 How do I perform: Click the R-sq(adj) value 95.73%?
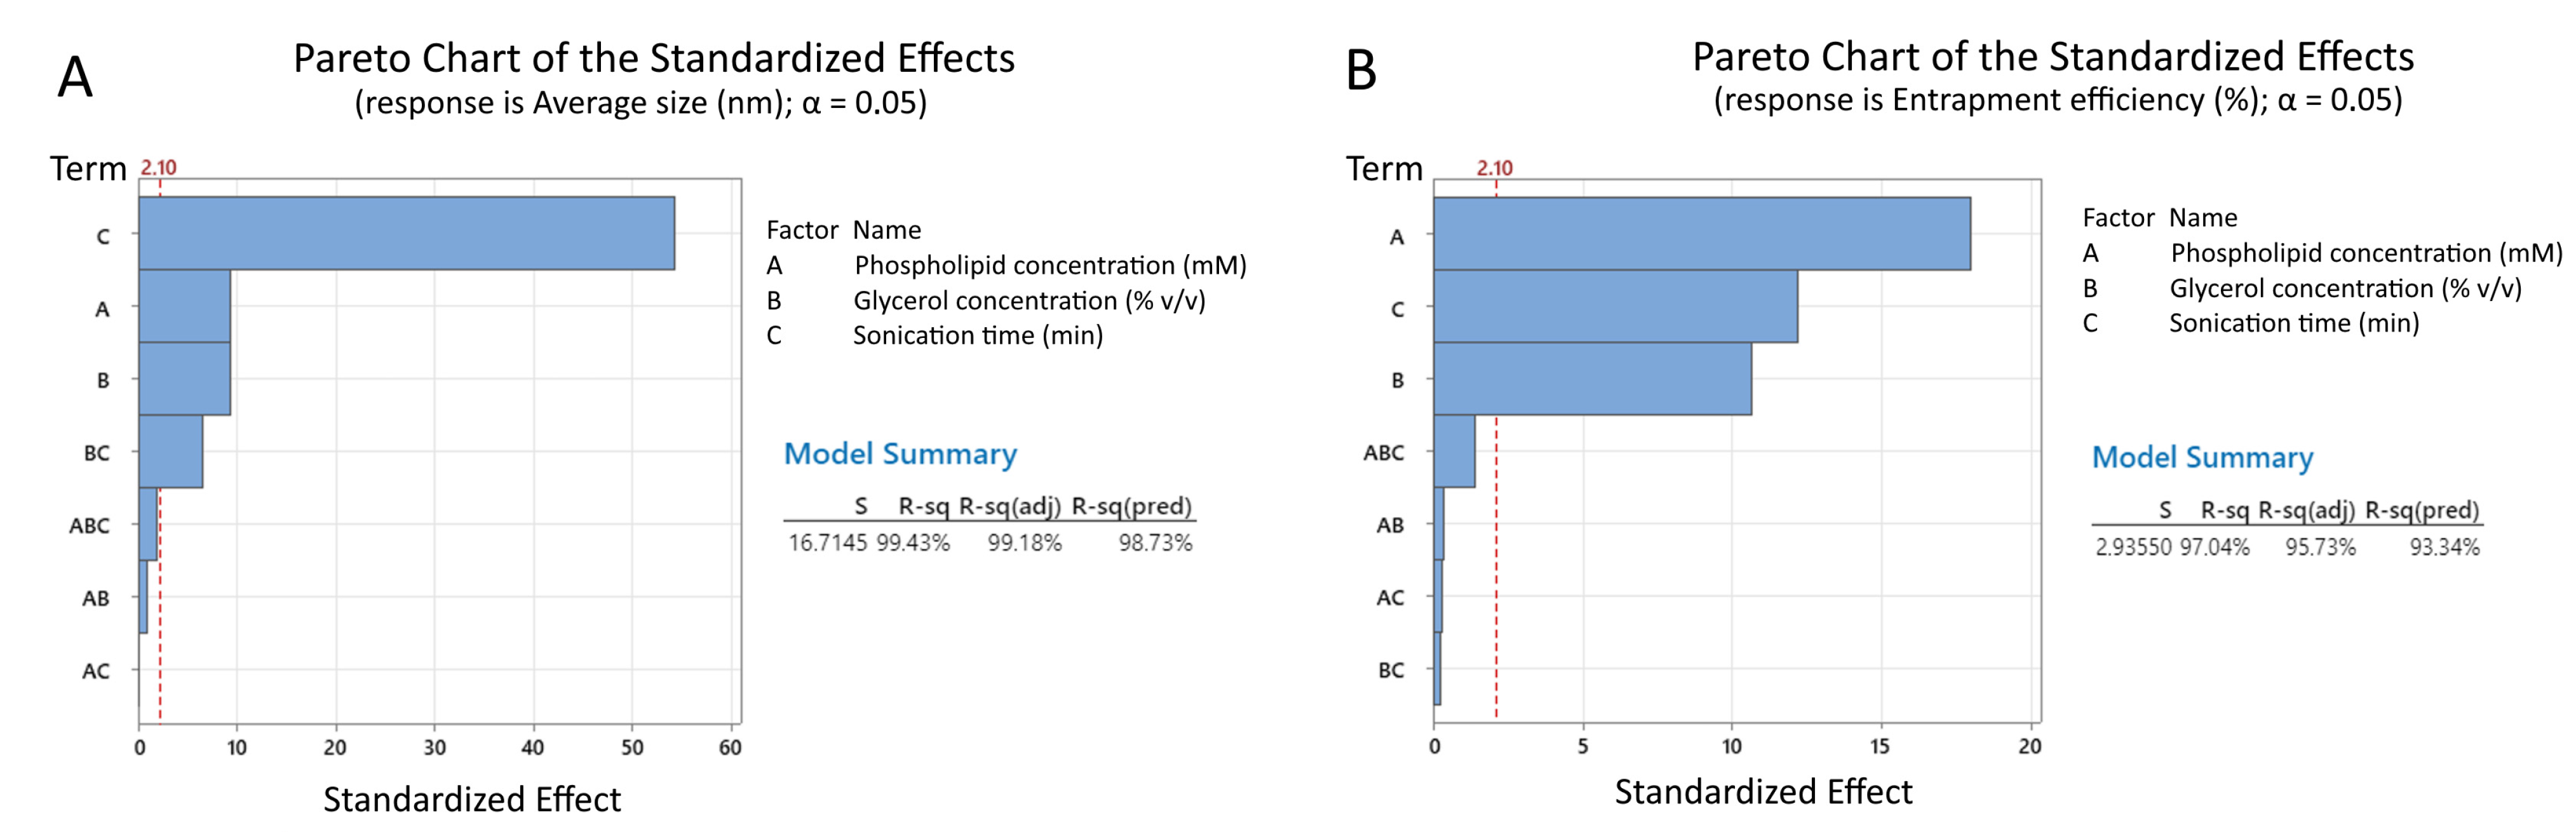point(2319,547)
